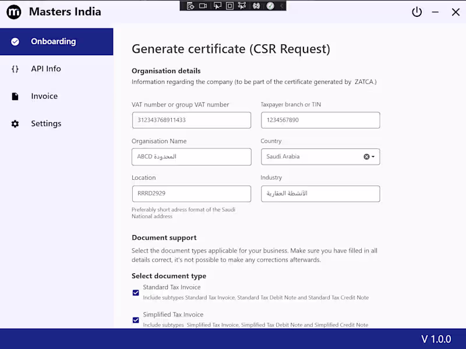Click the VAT number input field
The height and width of the screenshot is (349, 466).
tap(191, 120)
